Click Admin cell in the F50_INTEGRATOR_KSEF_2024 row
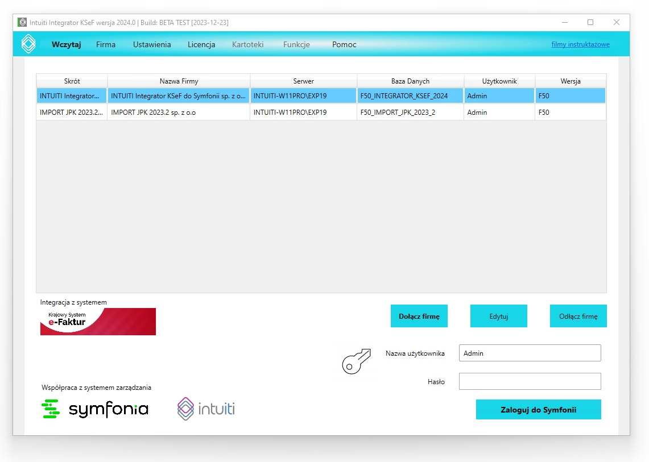 pyautogui.click(x=499, y=95)
